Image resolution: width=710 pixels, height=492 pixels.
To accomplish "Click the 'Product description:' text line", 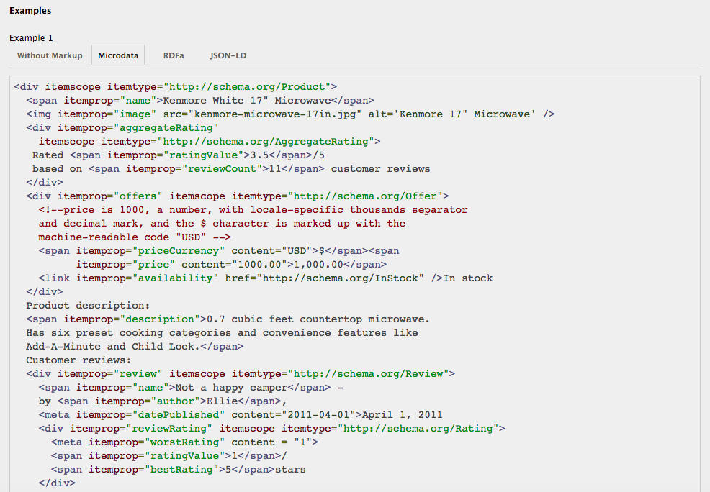I will [x=88, y=306].
